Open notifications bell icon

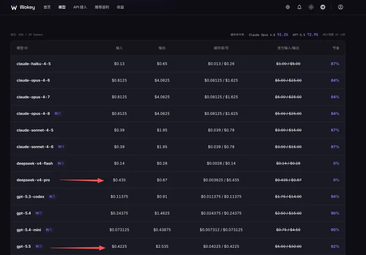pos(299,7)
